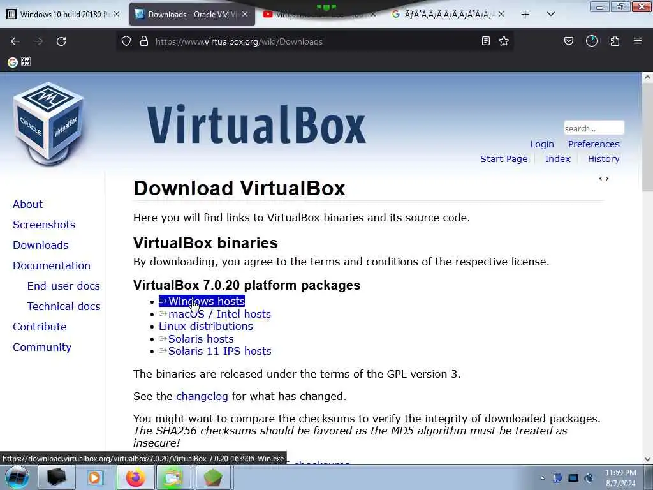653x490 pixels.
Task: Open the Login link
Action: pyautogui.click(x=542, y=144)
